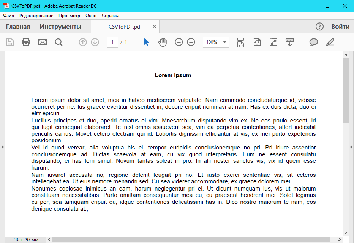Click the page number input field
Screen dimensions: 354x243
point(112,42)
